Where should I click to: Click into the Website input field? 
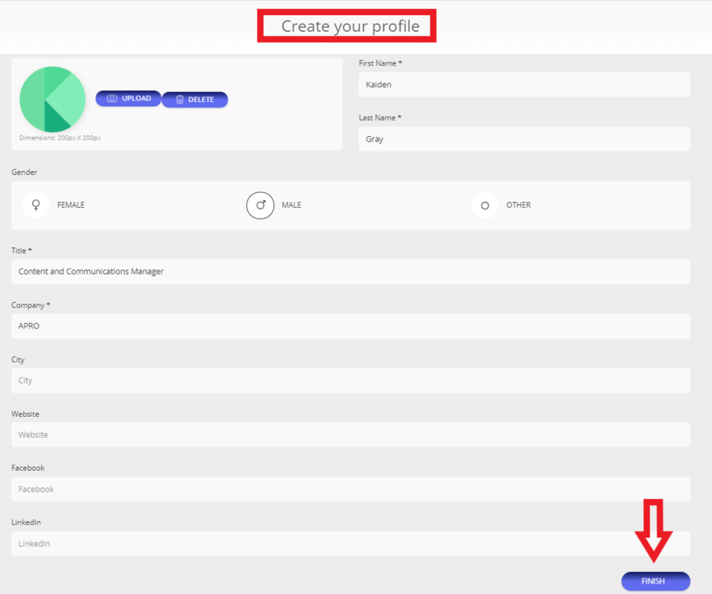[x=351, y=435]
